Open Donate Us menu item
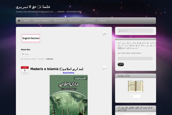Screen dimensions: 172x115 click(x=89, y=21)
